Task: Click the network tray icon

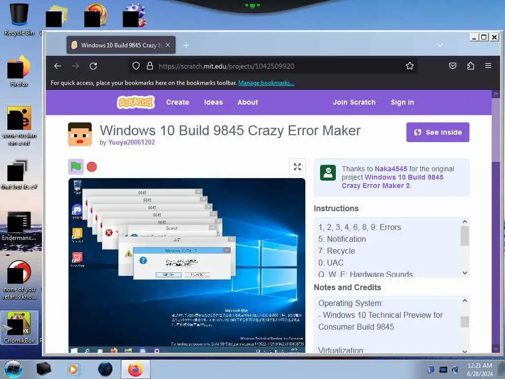Action: (443, 370)
